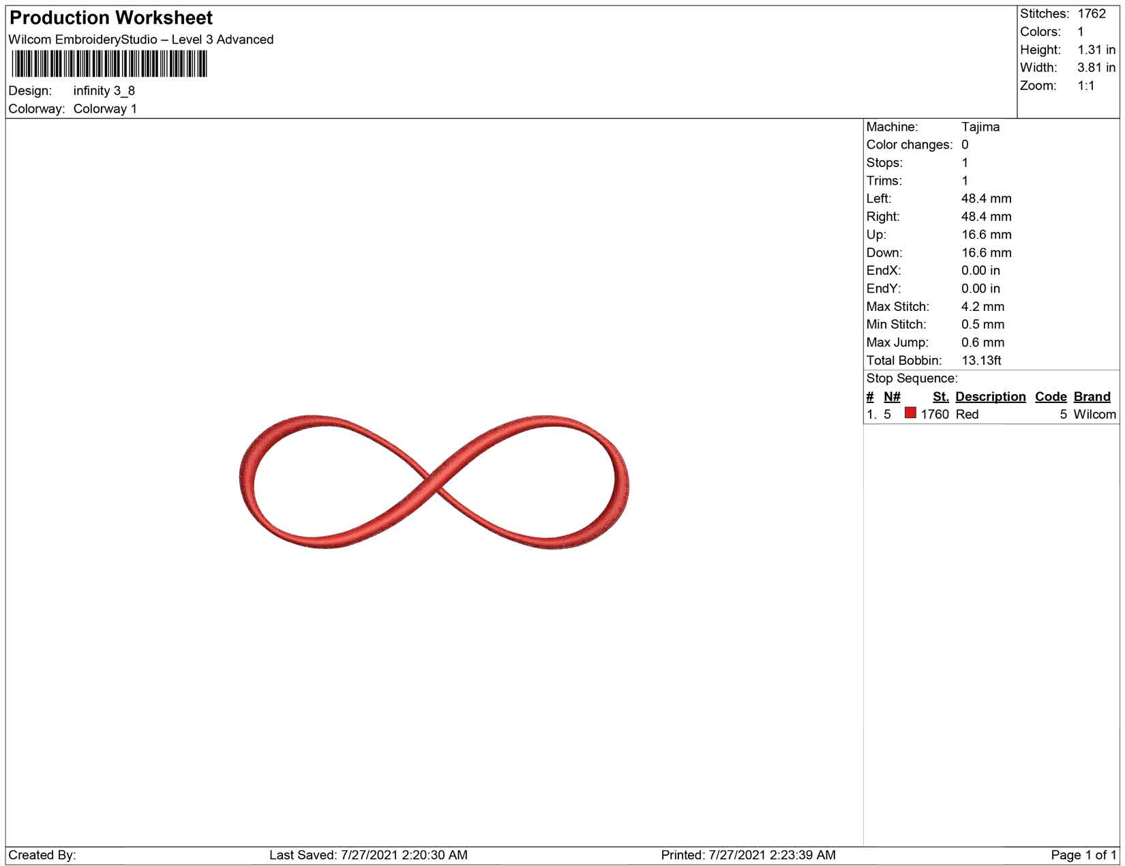1125x866 pixels.
Task: Select the 'Stops:' label
Action: (884, 163)
